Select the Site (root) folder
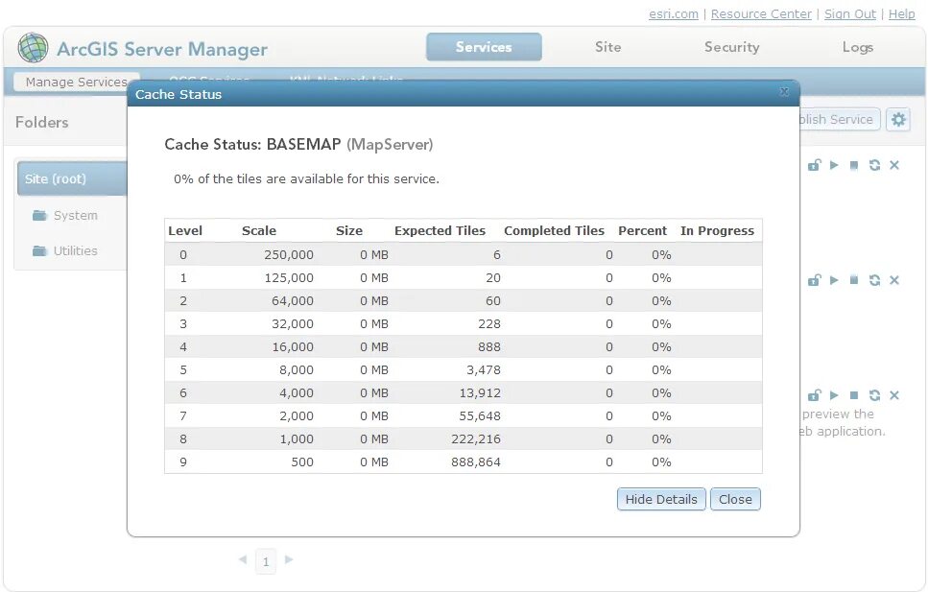Image resolution: width=928 pixels, height=592 pixels. tap(72, 178)
